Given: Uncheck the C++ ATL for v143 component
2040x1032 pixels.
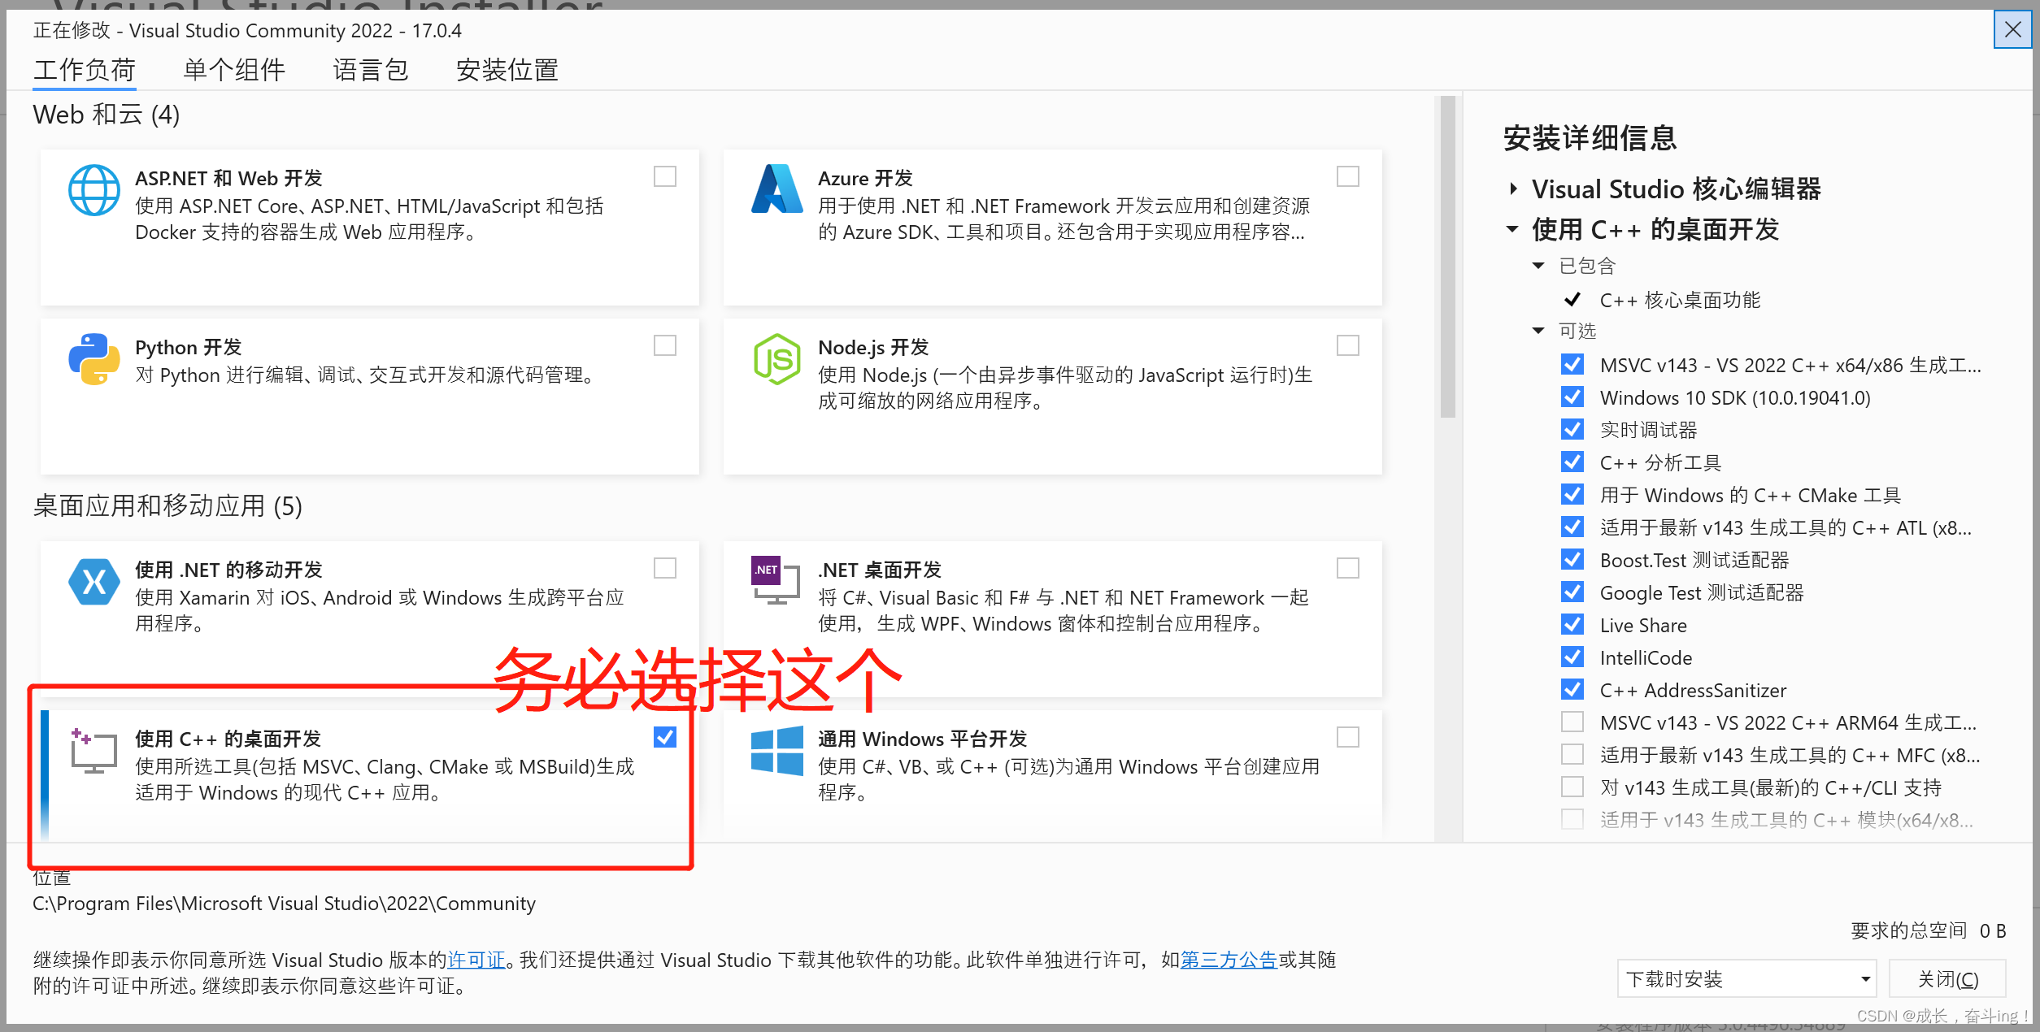Looking at the screenshot, I should 1572,527.
